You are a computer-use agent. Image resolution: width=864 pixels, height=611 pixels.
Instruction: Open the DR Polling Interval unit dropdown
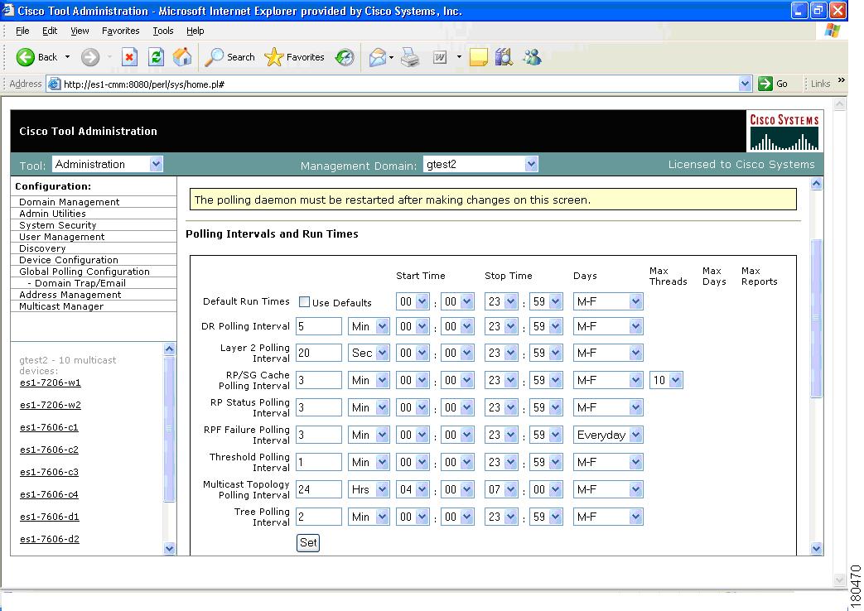(369, 326)
